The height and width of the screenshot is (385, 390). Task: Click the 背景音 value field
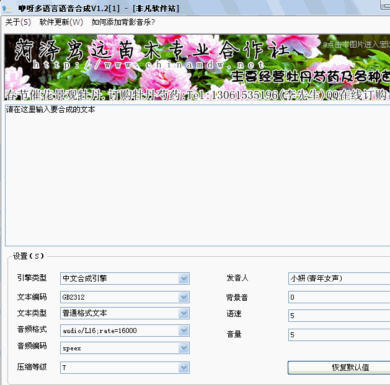click(x=339, y=297)
